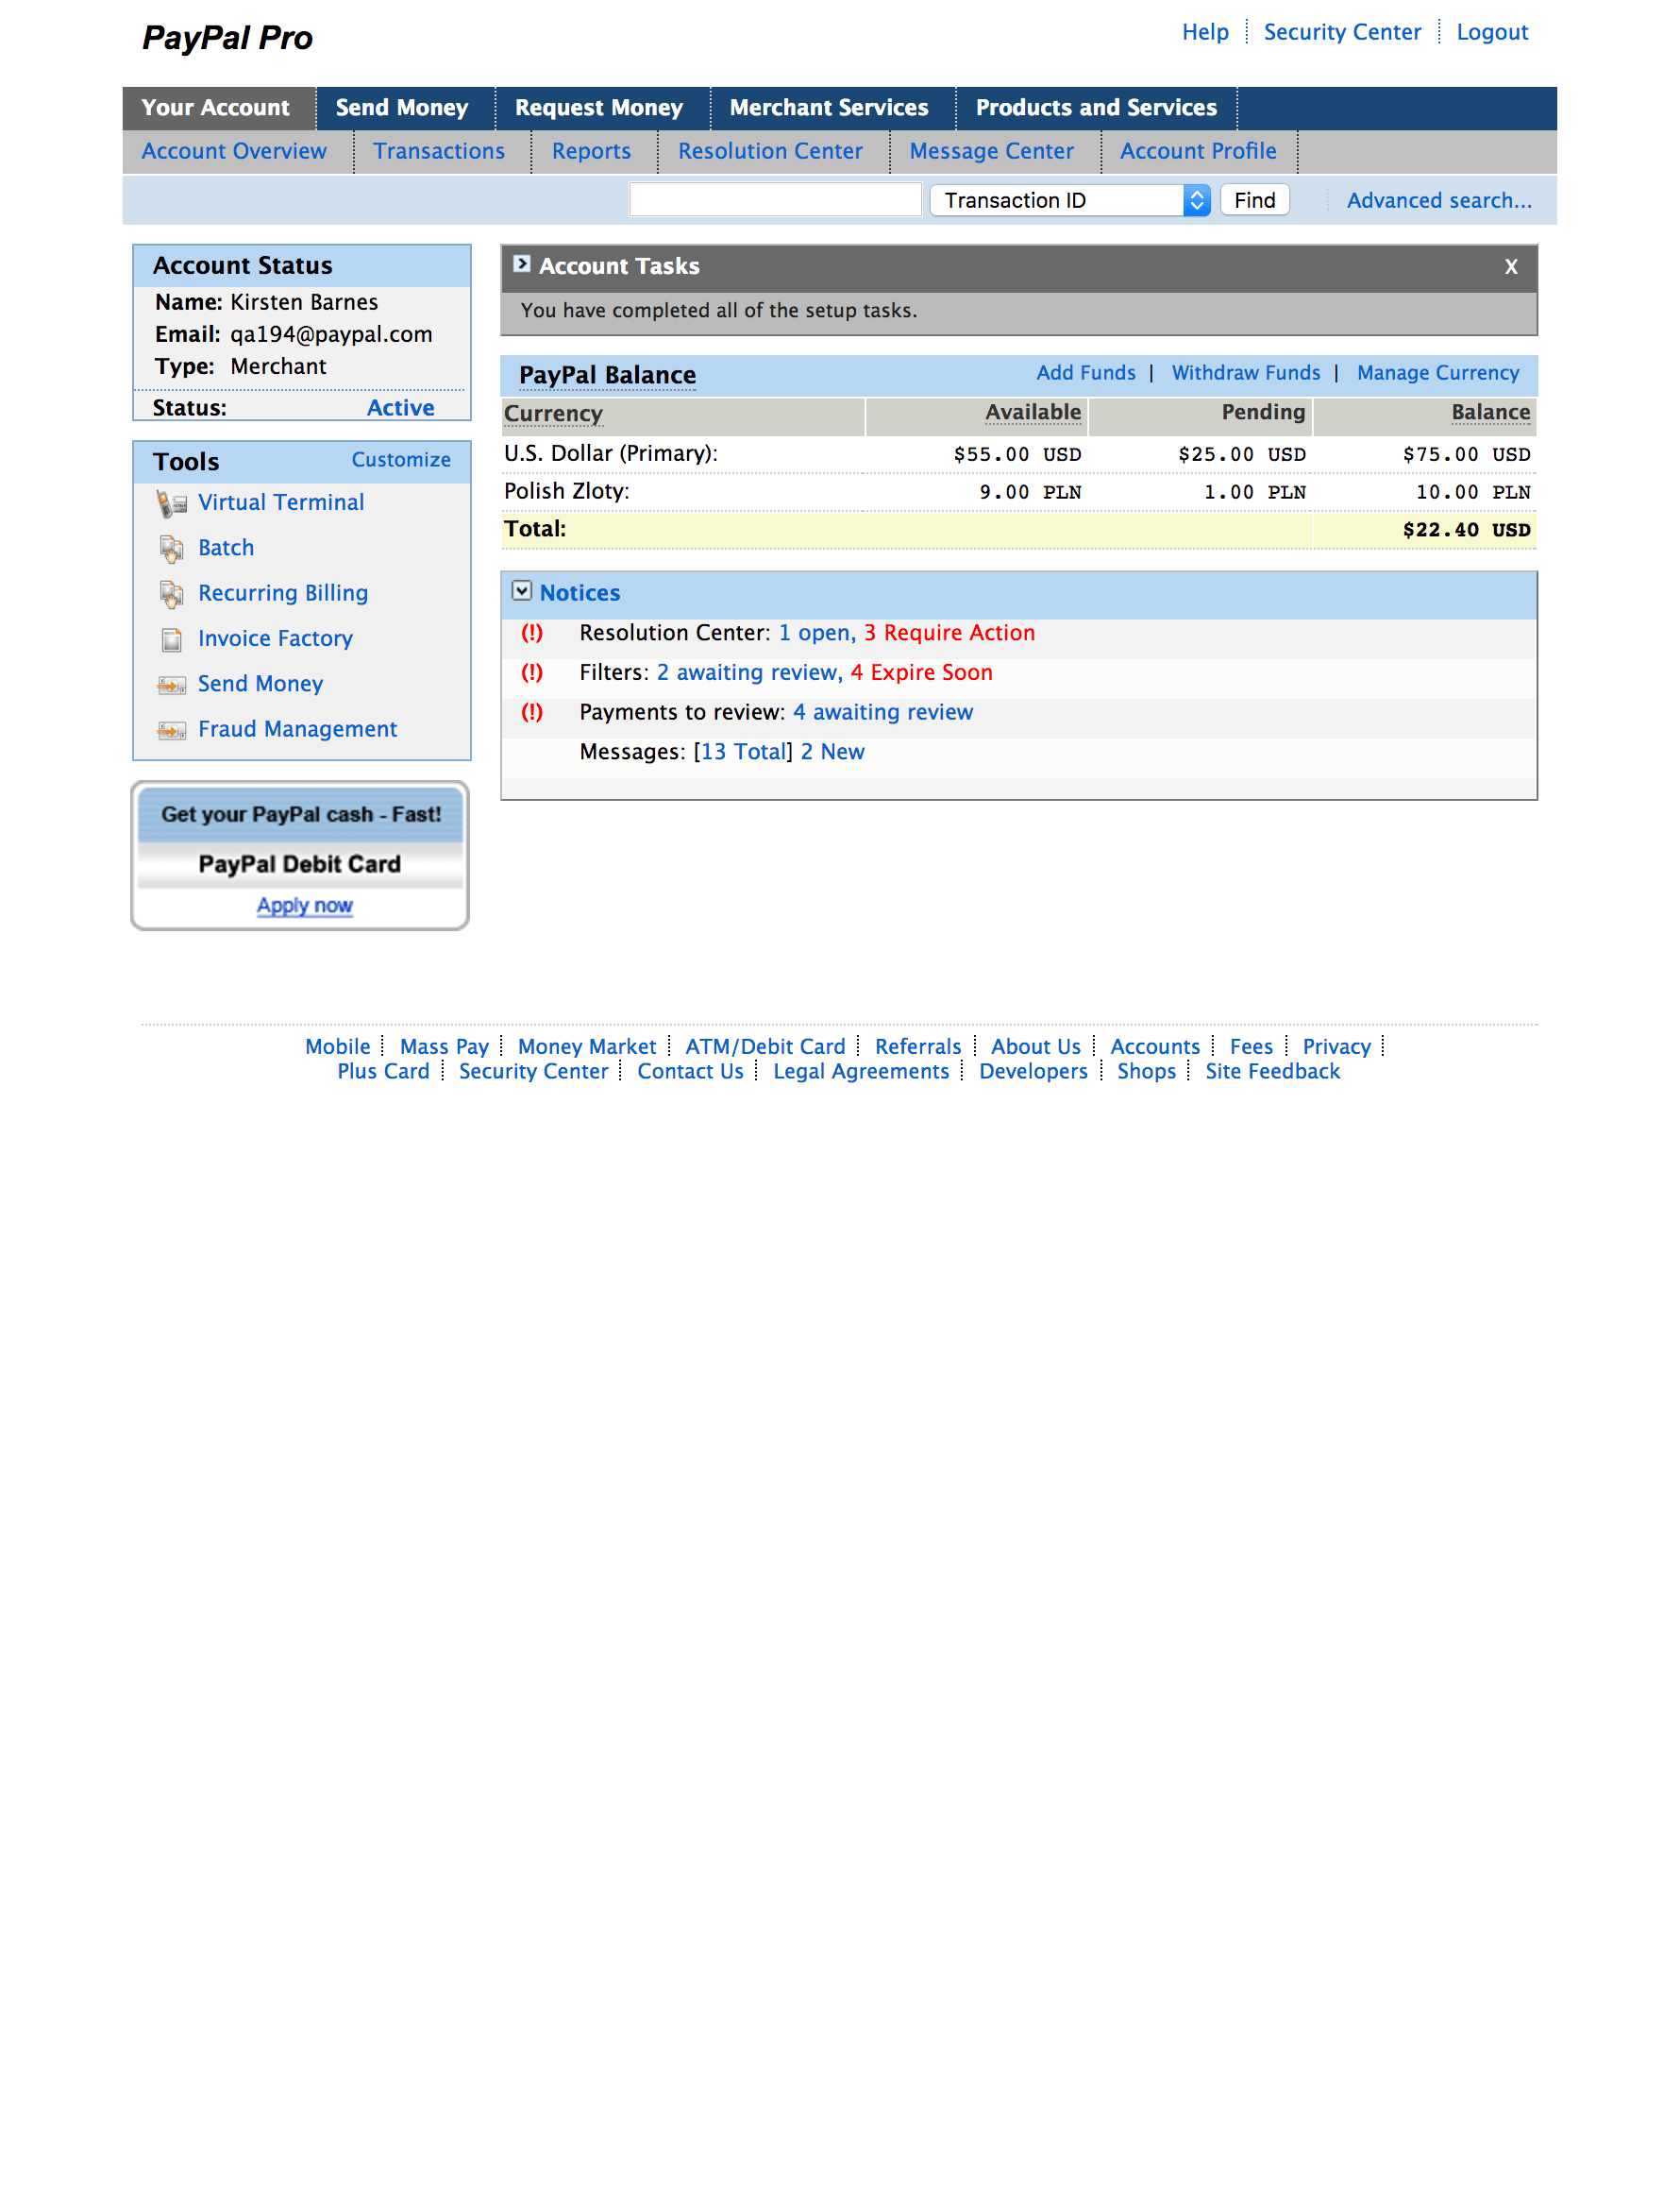1680x2191 pixels.
Task: Open the Batch tool
Action: tap(225, 547)
